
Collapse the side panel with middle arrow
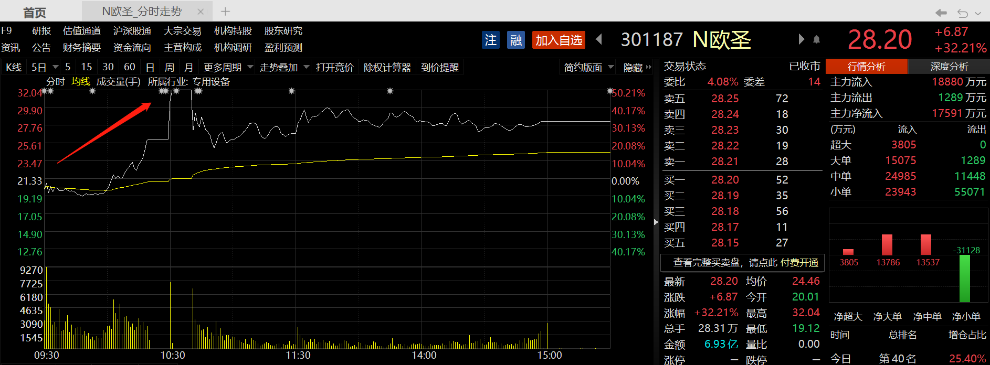pos(656,222)
